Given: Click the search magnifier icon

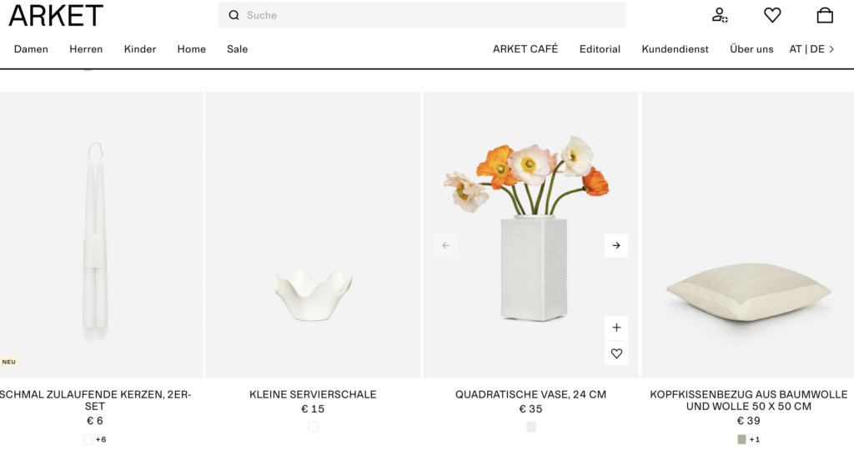Looking at the screenshot, I should point(234,15).
